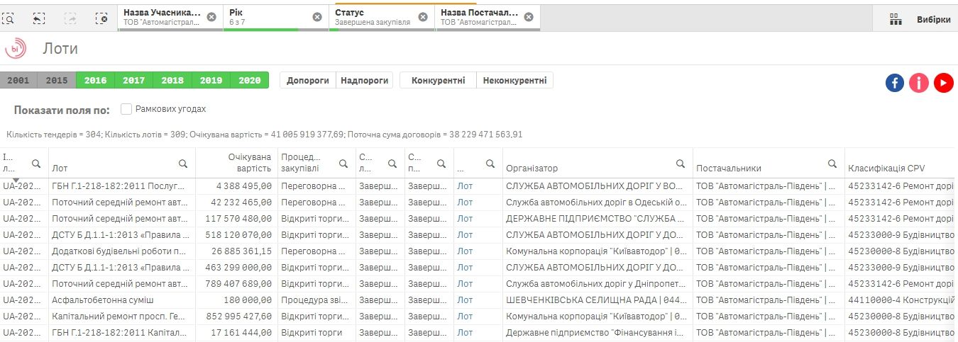Search the column containing Лот links
Screen dimensions: 958x342
pos(490,164)
